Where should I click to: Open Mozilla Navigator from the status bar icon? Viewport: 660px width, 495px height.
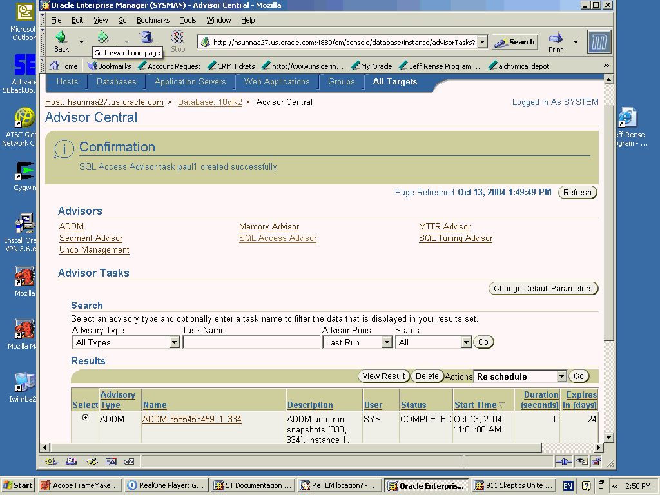pyautogui.click(x=52, y=461)
